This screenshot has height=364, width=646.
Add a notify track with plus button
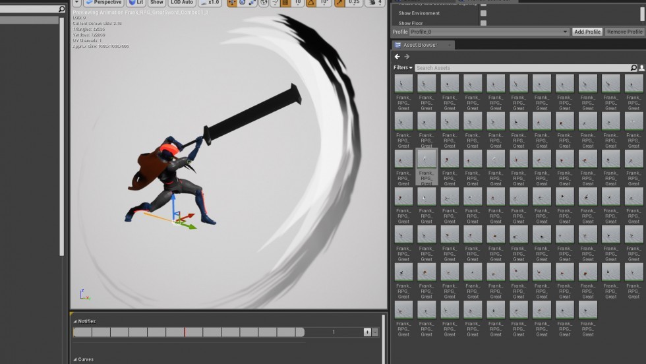[x=367, y=332]
